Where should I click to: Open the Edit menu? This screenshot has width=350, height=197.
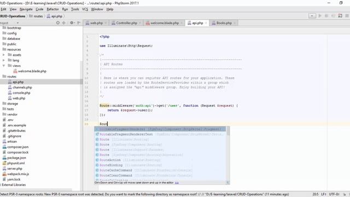click(3, 9)
